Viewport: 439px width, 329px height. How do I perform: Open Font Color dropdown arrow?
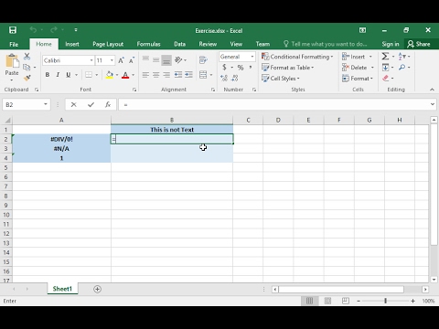(x=133, y=75)
